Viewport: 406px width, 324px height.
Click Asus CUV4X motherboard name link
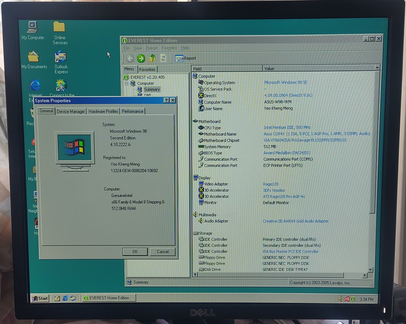[317, 134]
